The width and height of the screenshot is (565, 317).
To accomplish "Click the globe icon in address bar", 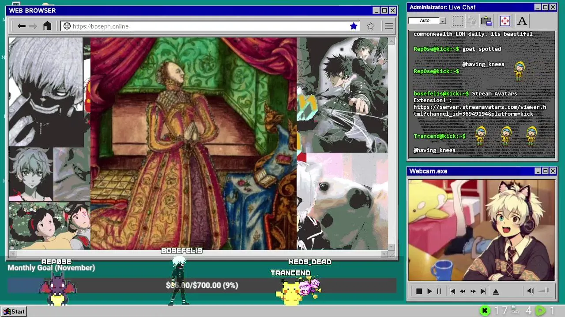I will coord(67,26).
